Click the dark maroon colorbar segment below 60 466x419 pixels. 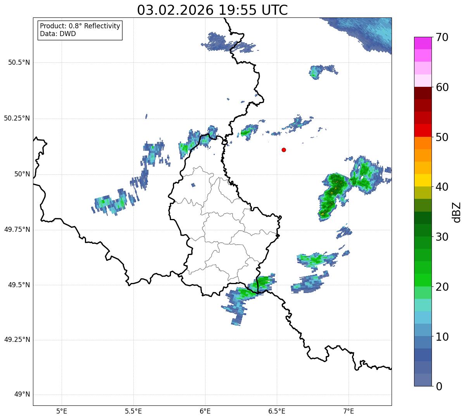[423, 93]
